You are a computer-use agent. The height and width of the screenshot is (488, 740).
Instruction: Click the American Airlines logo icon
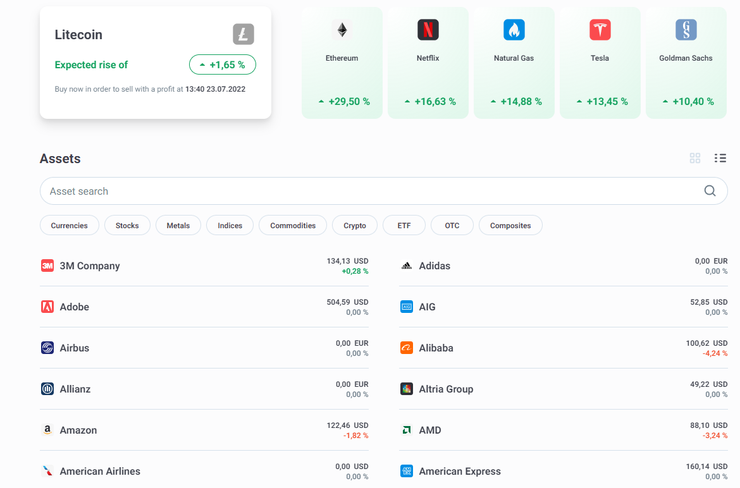(x=47, y=471)
